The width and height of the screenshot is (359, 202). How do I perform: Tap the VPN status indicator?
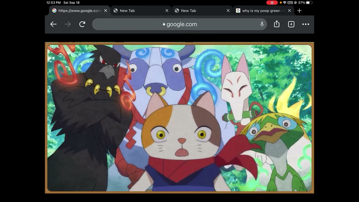pos(290,3)
